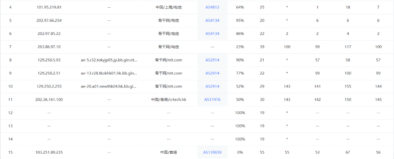Select IP address 202.97.85.22
394x159 pixels.
click(49, 34)
